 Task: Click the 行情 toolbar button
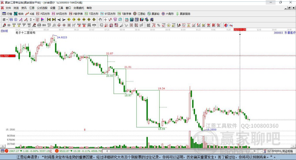(7, 14)
